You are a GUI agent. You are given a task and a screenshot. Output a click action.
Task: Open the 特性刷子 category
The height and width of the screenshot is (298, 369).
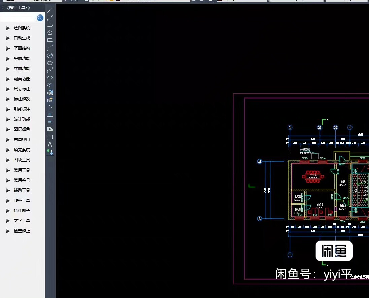pos(22,211)
